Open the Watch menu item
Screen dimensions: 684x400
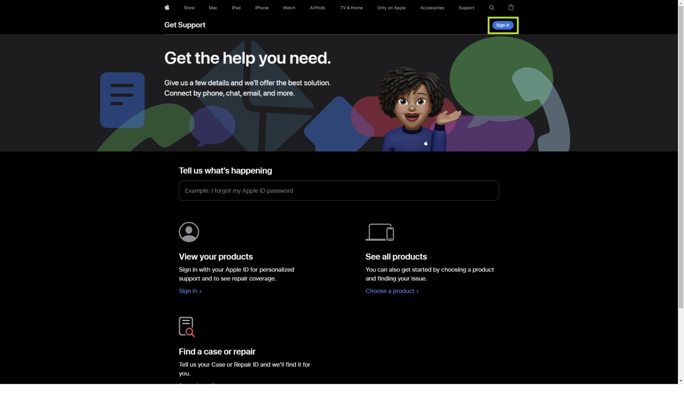click(289, 8)
